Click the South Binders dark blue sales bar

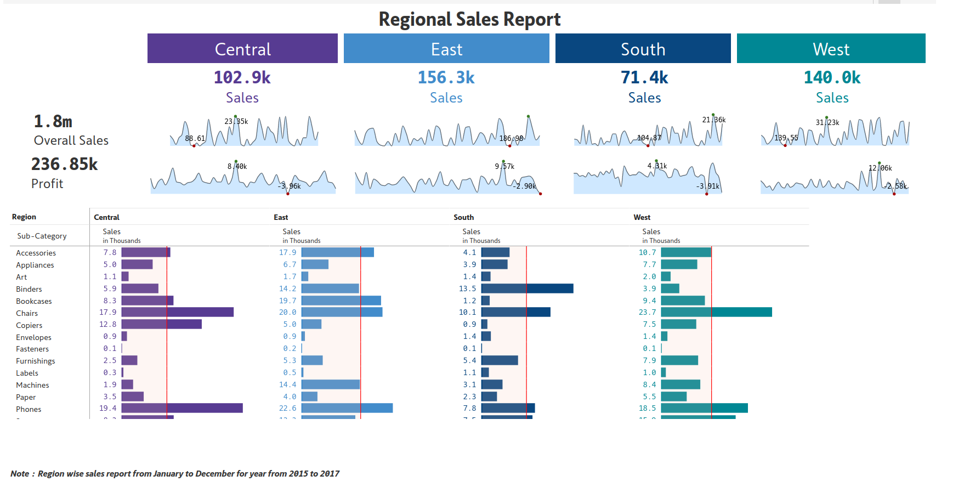click(x=528, y=288)
